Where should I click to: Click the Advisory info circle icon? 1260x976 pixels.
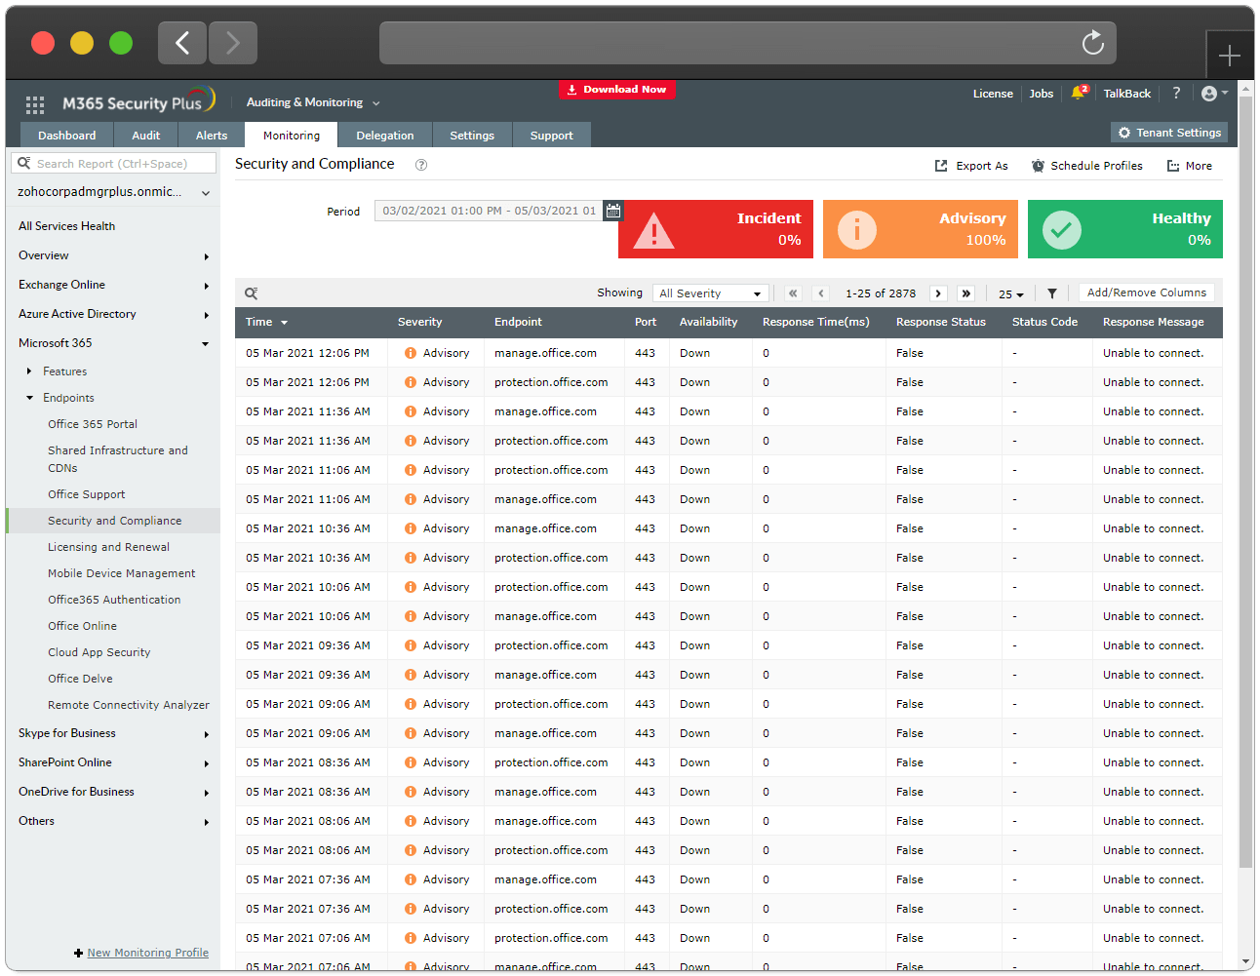[x=857, y=230]
